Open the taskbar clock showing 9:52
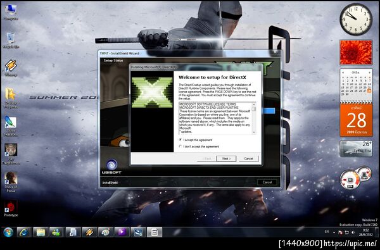This screenshot has width=380, height=250. pyautogui.click(x=366, y=232)
